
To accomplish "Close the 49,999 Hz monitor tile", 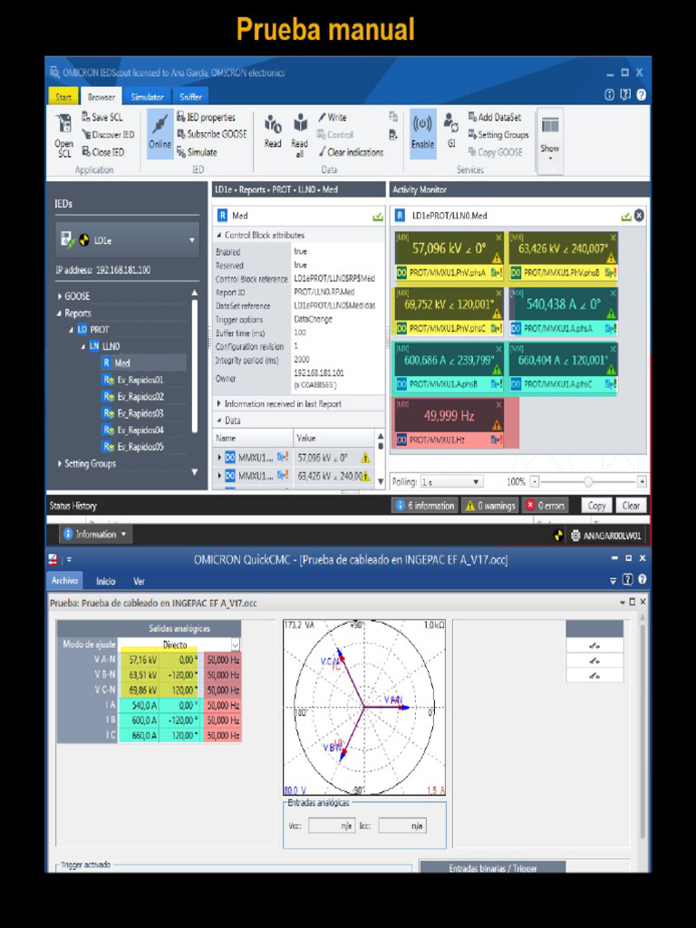I will 498,405.
